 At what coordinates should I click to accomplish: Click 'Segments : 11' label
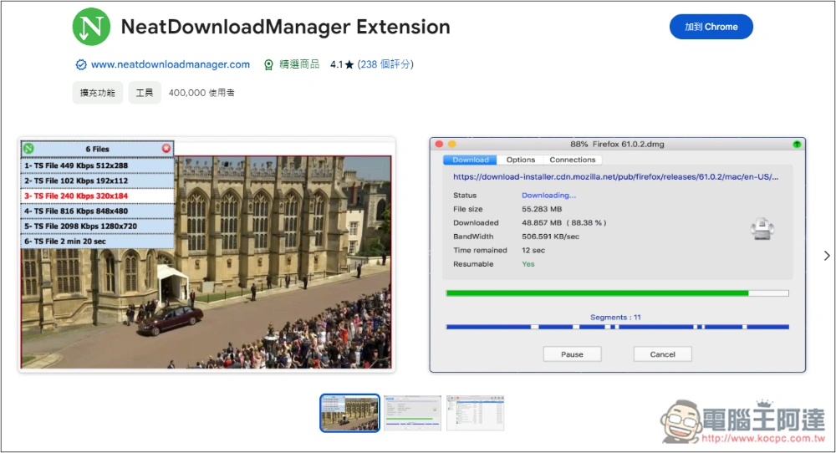click(615, 317)
